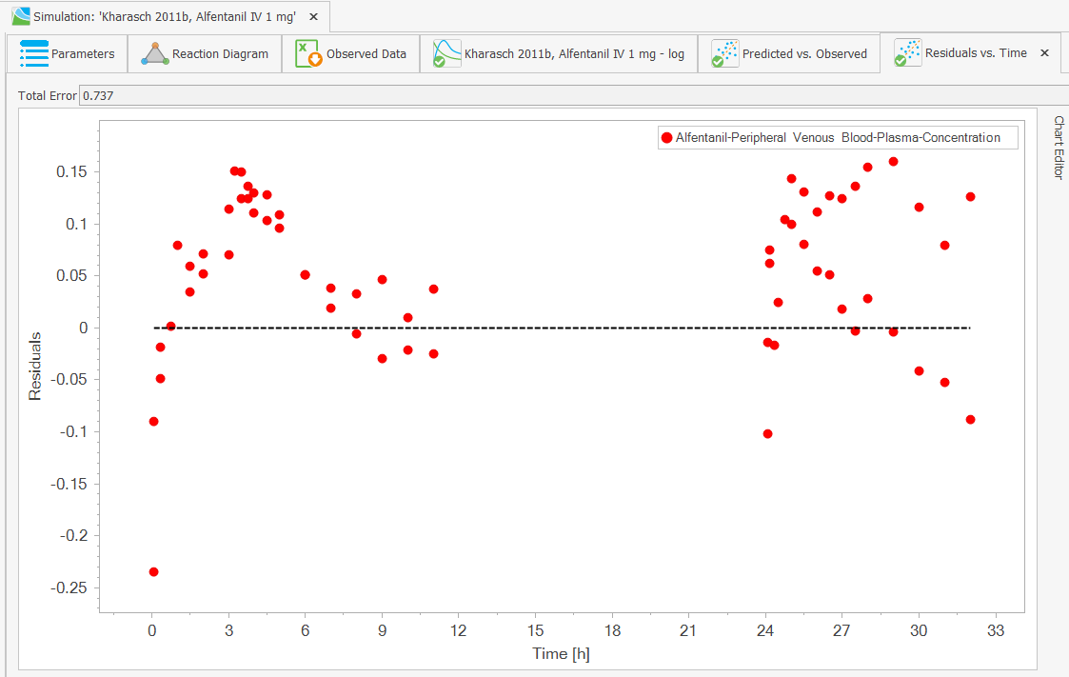Go to Predicted vs. Observed tab
The height and width of the screenshot is (677, 1069).
(804, 54)
